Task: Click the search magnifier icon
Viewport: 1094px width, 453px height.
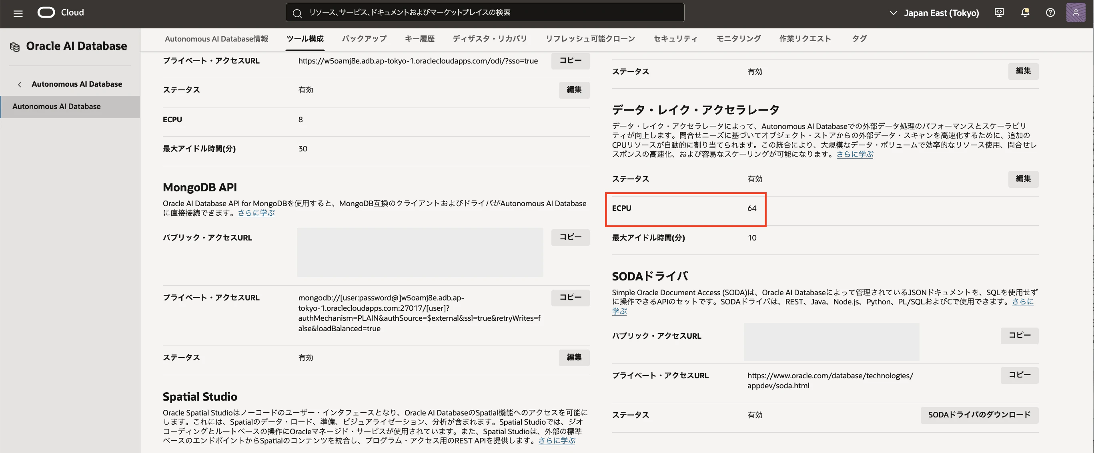Action: [297, 13]
